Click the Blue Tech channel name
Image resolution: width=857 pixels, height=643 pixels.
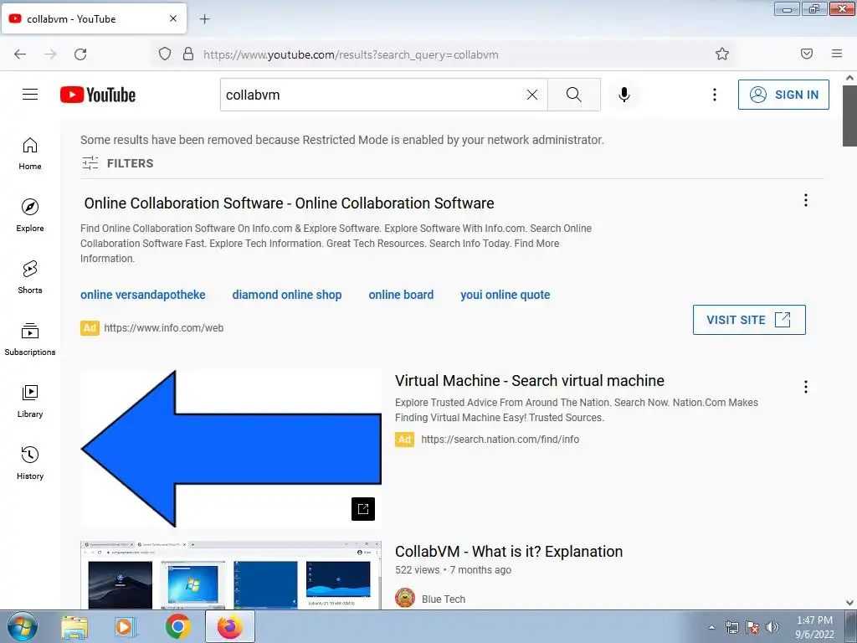coord(444,599)
